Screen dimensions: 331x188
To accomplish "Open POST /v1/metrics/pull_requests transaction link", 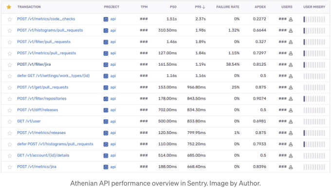I will pos(46,53).
